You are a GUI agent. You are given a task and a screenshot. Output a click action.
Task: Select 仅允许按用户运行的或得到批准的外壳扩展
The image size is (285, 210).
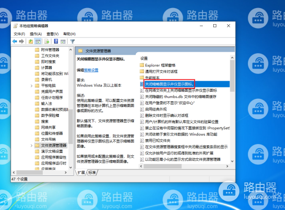[179, 153]
